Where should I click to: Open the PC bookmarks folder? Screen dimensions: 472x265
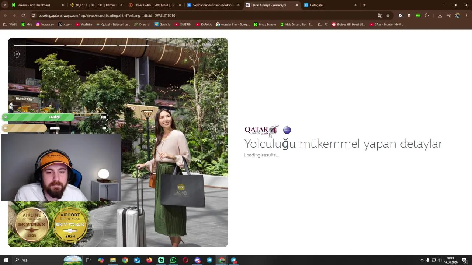coord(323,25)
